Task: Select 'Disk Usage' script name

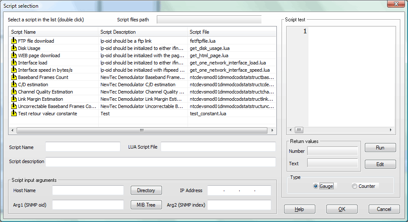Action: click(29, 48)
